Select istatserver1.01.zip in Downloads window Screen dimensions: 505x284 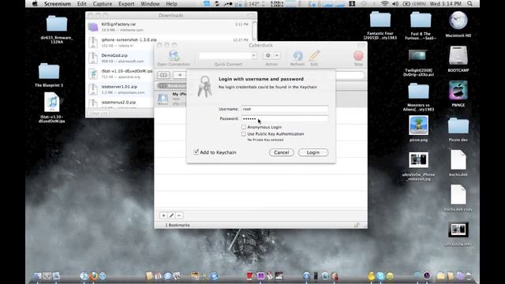120,89
